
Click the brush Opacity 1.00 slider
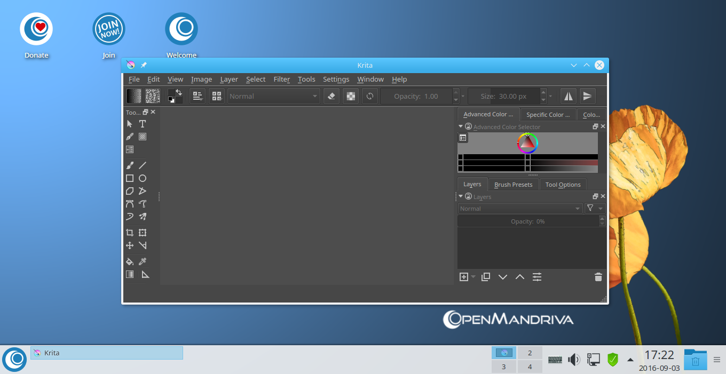tap(416, 97)
